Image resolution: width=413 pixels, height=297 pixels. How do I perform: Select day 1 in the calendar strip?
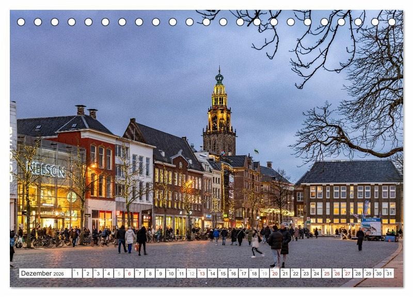point(77,273)
